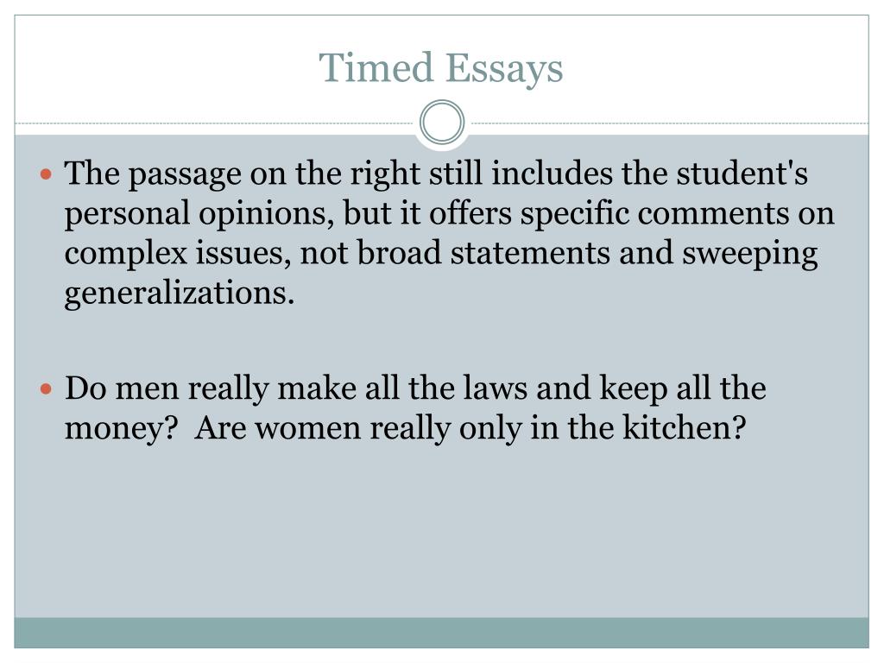Click the word 'Essays' in the title
Viewport: 884px width, 663px height.
504,68
